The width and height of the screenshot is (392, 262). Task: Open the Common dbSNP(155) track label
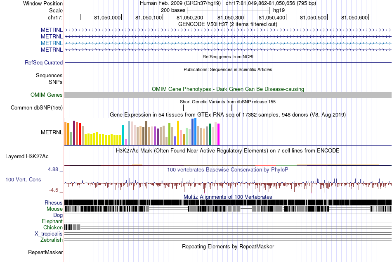[x=37, y=108]
